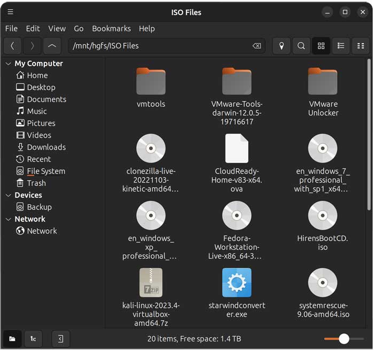Image resolution: width=374 pixels, height=350 pixels.
Task: Click the 'starwindconverter.exe' file name label
Action: (x=237, y=310)
